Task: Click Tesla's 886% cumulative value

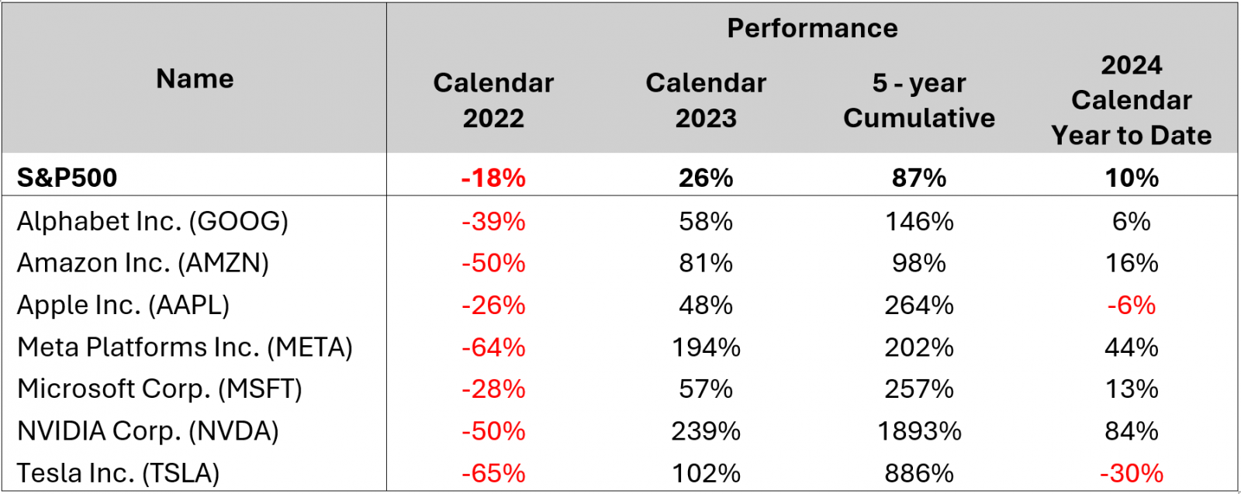Action: (x=919, y=472)
